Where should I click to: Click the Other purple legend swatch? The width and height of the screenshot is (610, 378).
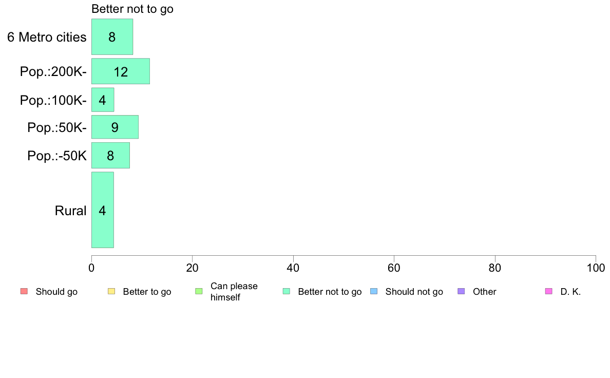click(x=461, y=291)
